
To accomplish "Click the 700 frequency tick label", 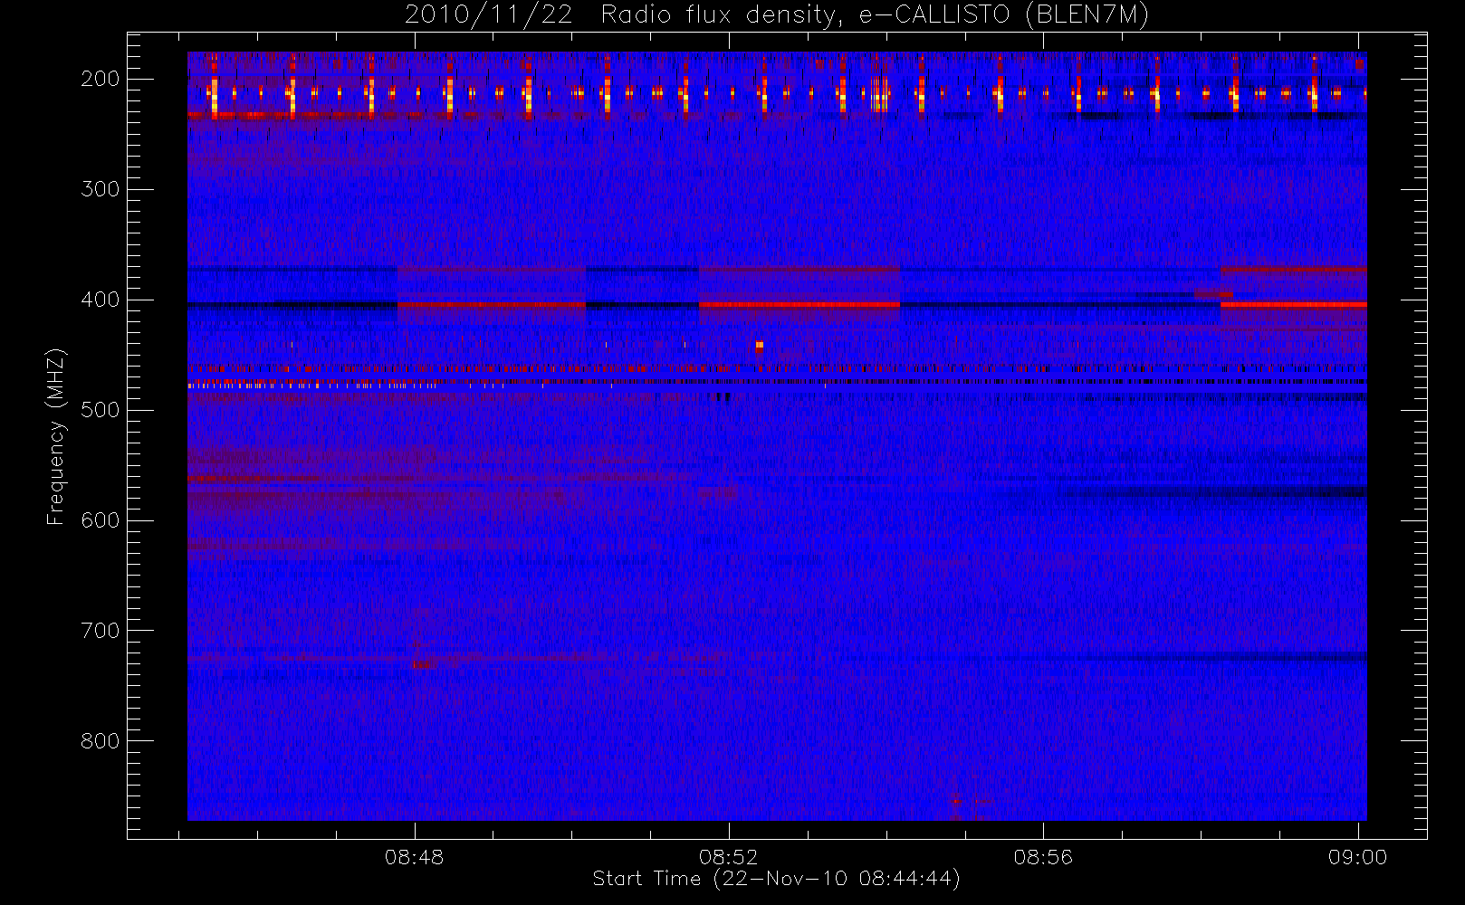I will (101, 631).
